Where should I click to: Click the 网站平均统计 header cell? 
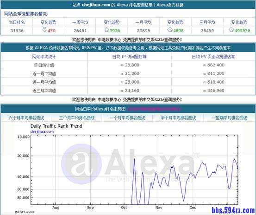point(44,57)
